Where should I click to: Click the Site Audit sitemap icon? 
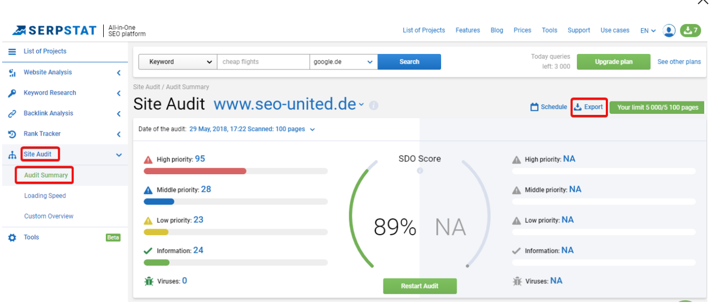12,155
